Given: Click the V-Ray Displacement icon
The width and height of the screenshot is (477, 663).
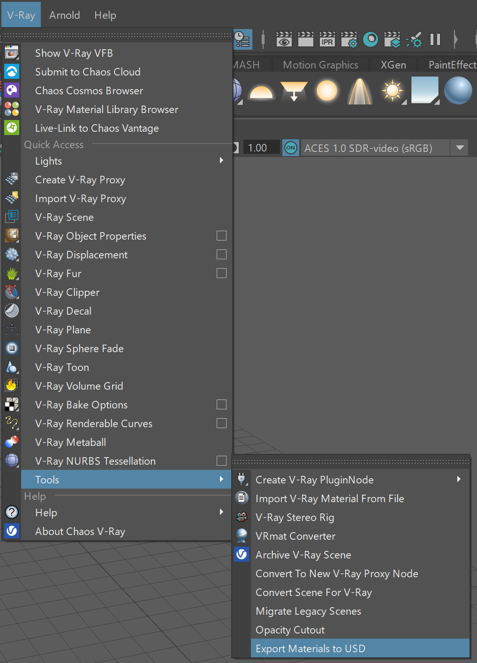Looking at the screenshot, I should pyautogui.click(x=12, y=254).
